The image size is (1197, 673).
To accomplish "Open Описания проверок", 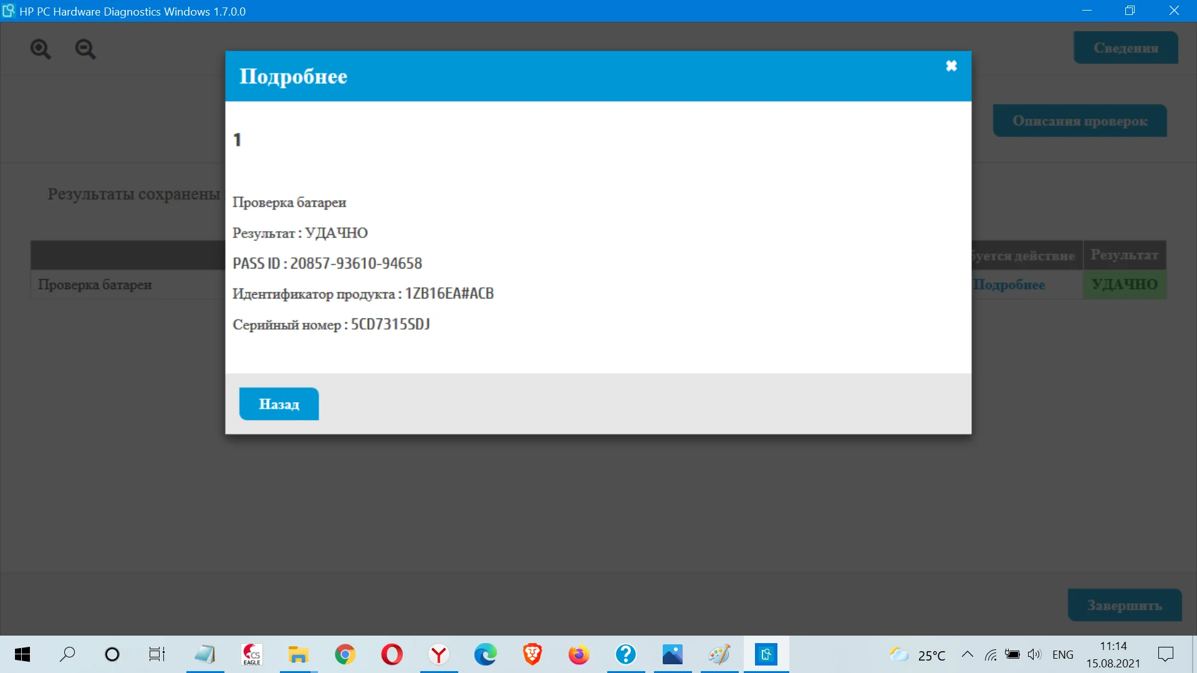I will (x=1080, y=121).
